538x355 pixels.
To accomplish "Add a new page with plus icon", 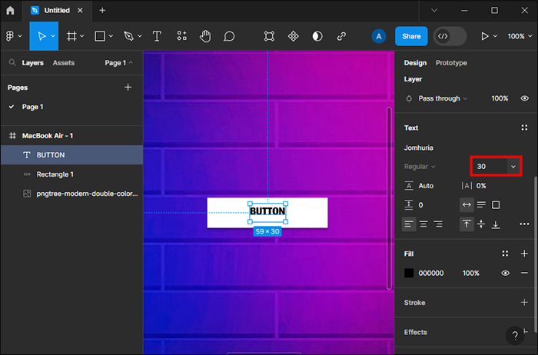I will click(x=128, y=88).
